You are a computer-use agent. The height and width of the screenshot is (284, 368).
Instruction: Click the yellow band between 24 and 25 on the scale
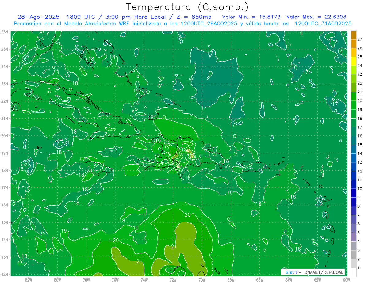point(354,61)
